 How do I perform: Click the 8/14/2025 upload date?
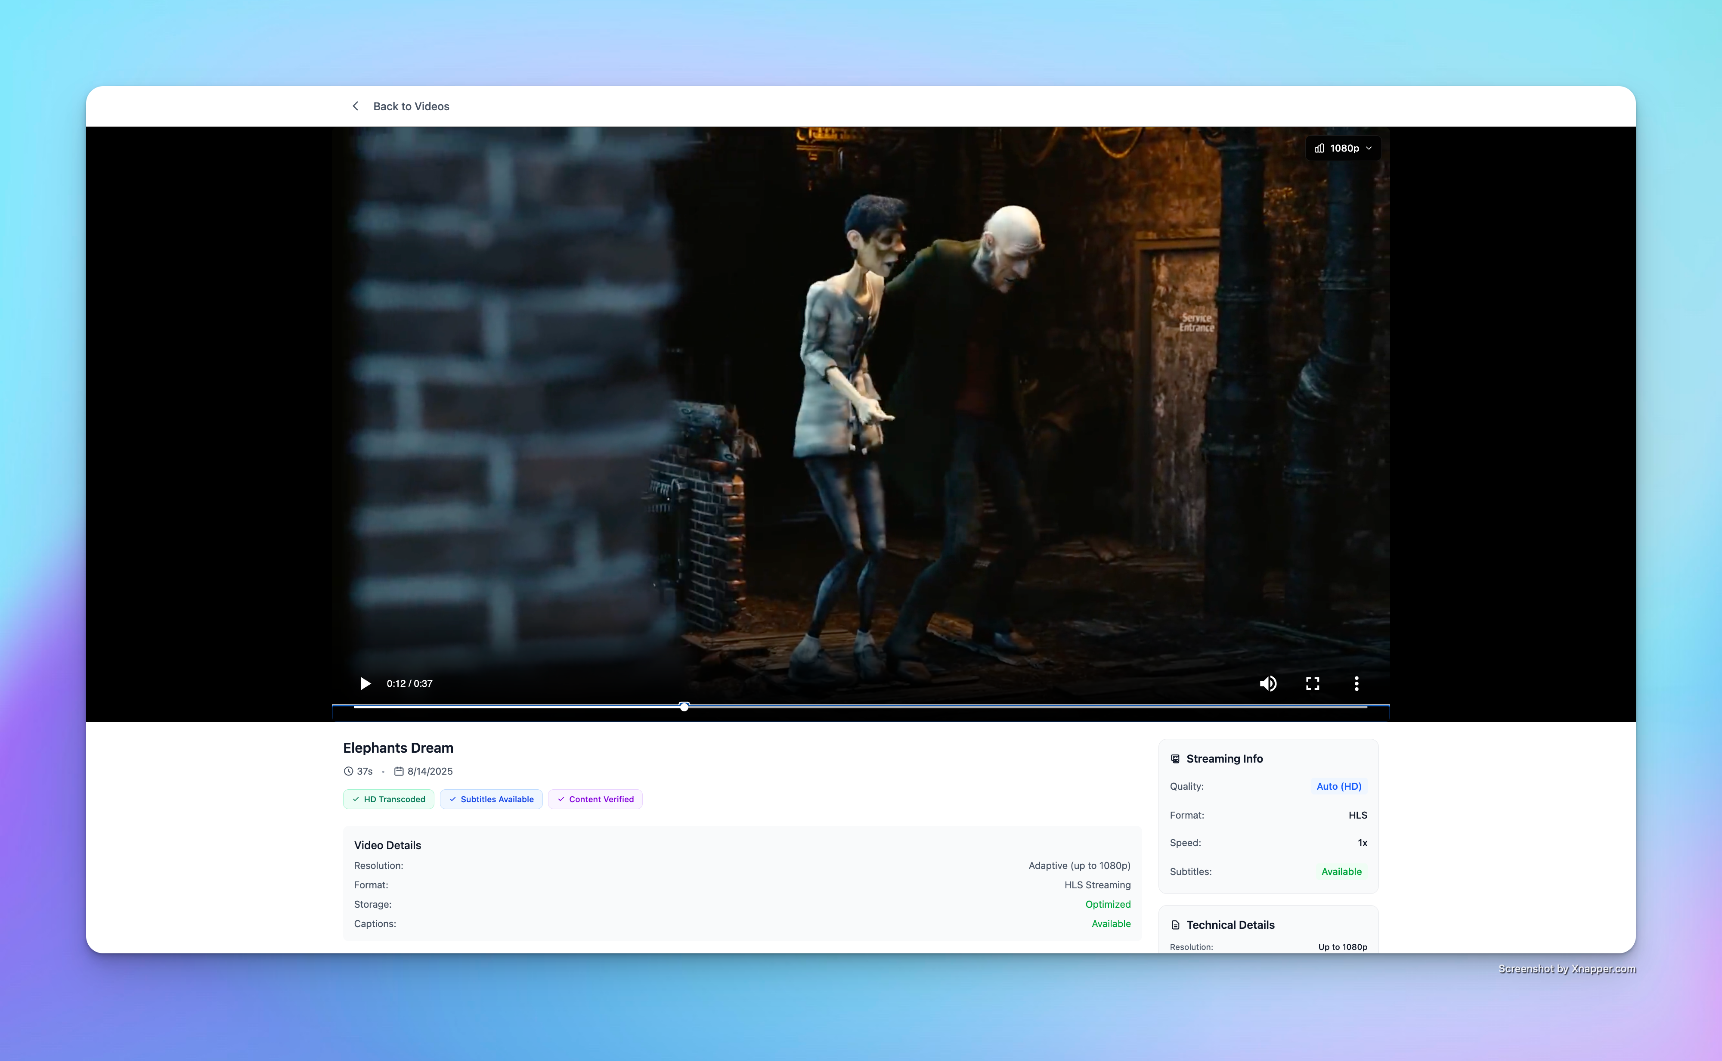430,771
